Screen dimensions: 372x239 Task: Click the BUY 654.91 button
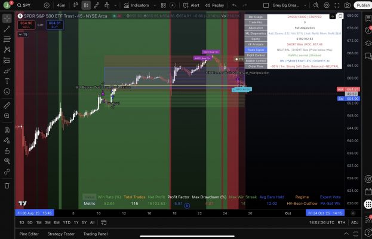click(55, 25)
